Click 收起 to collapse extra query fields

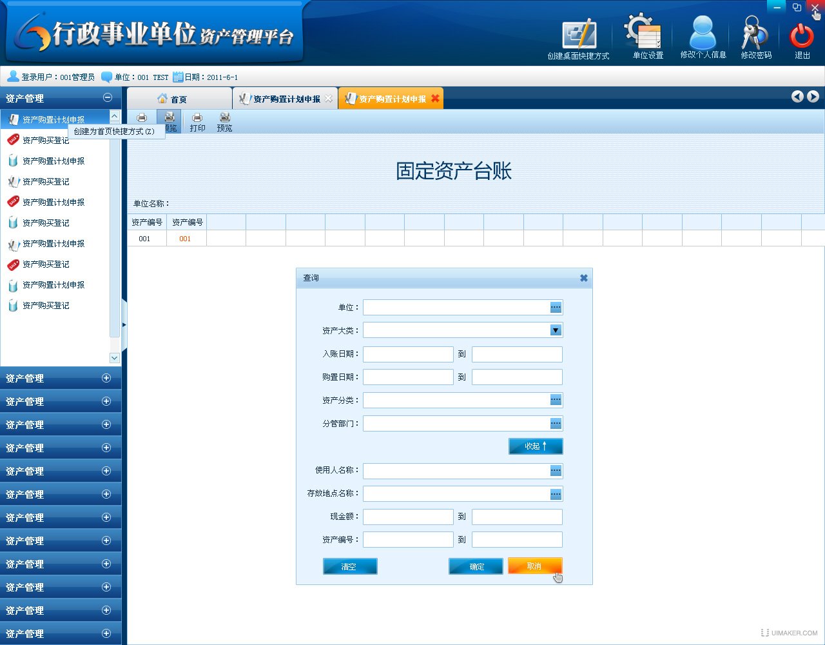click(536, 446)
